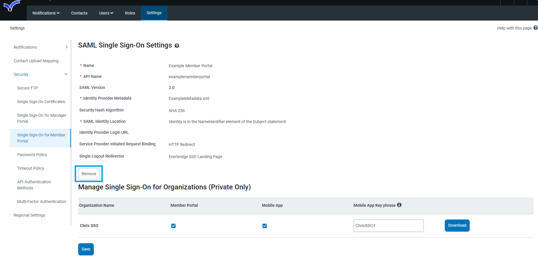This screenshot has width=538, height=258.
Task: Open help icon beside SAML Single Sign-On Settings
Action: (177, 46)
